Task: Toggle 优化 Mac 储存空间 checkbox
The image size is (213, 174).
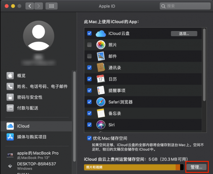Action: click(x=89, y=138)
